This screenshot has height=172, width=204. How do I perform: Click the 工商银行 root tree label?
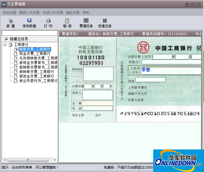pos(21,45)
